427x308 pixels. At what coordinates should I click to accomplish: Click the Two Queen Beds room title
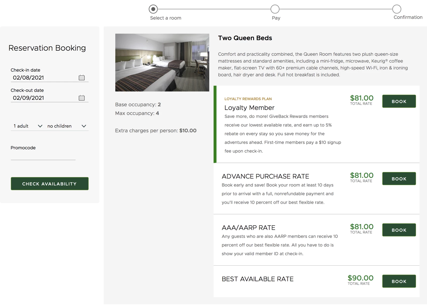(x=245, y=38)
